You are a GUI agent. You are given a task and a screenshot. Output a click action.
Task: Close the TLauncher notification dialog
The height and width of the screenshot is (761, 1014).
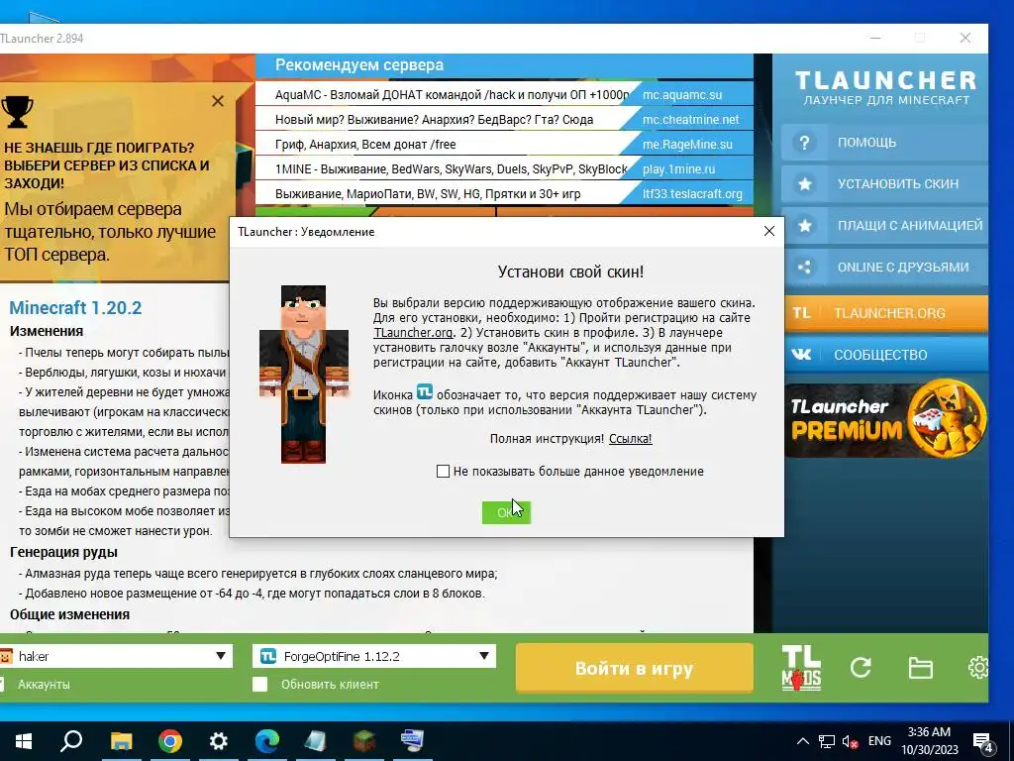[768, 231]
